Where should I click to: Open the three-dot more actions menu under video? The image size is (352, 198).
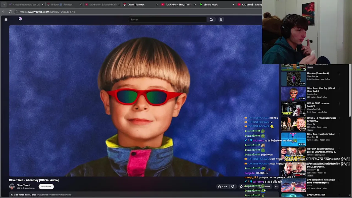click(276, 186)
